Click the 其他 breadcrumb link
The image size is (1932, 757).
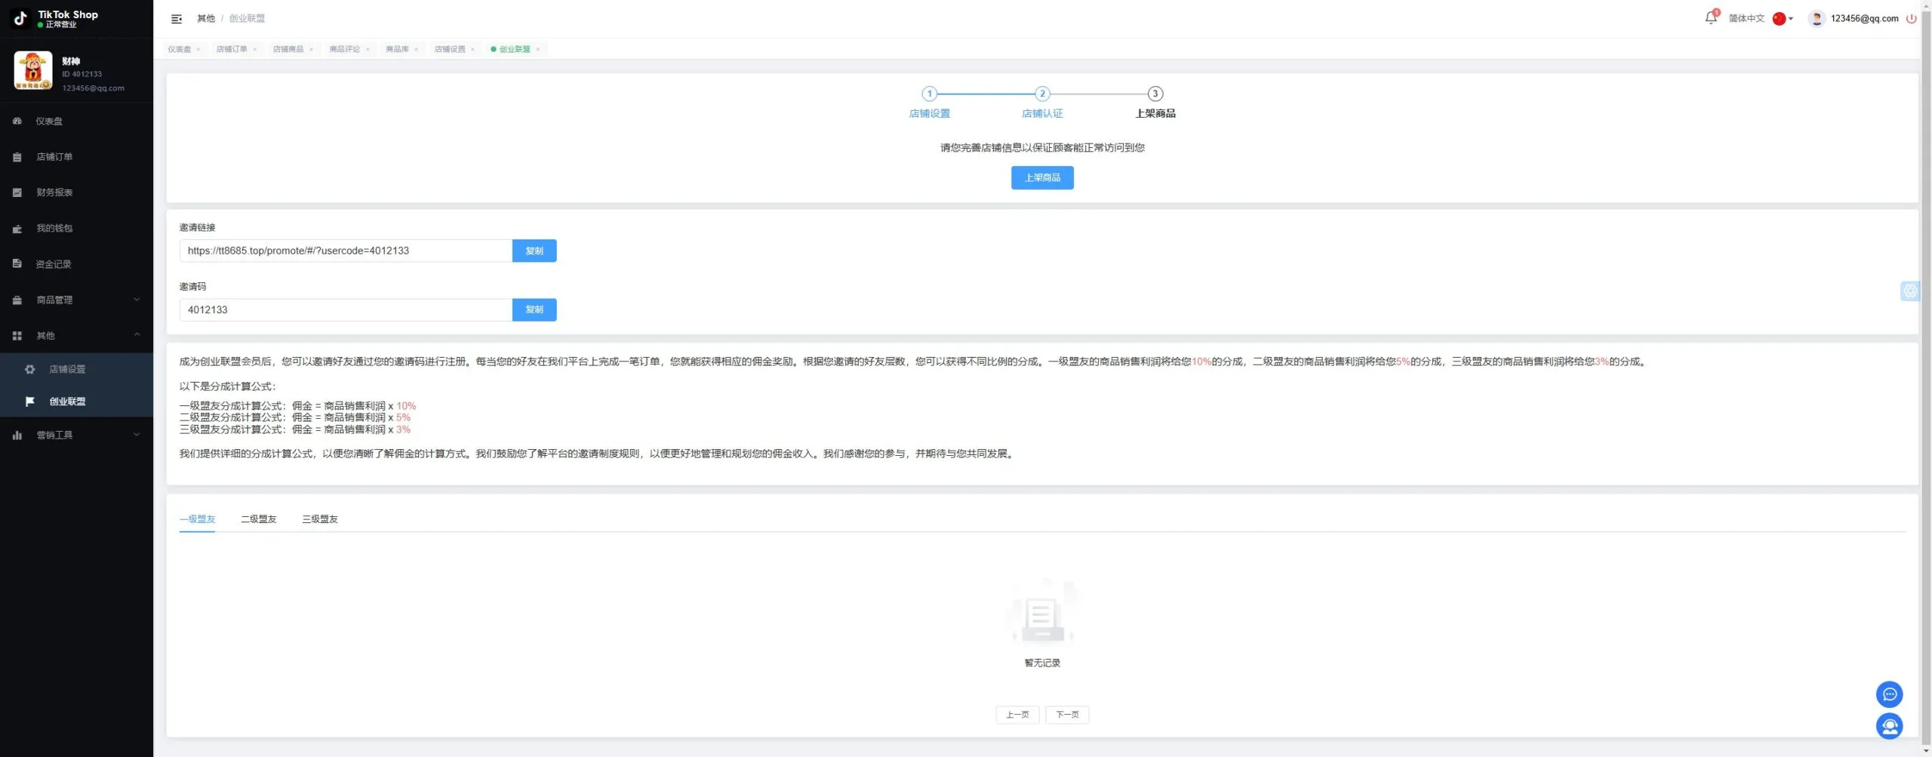[x=206, y=19]
